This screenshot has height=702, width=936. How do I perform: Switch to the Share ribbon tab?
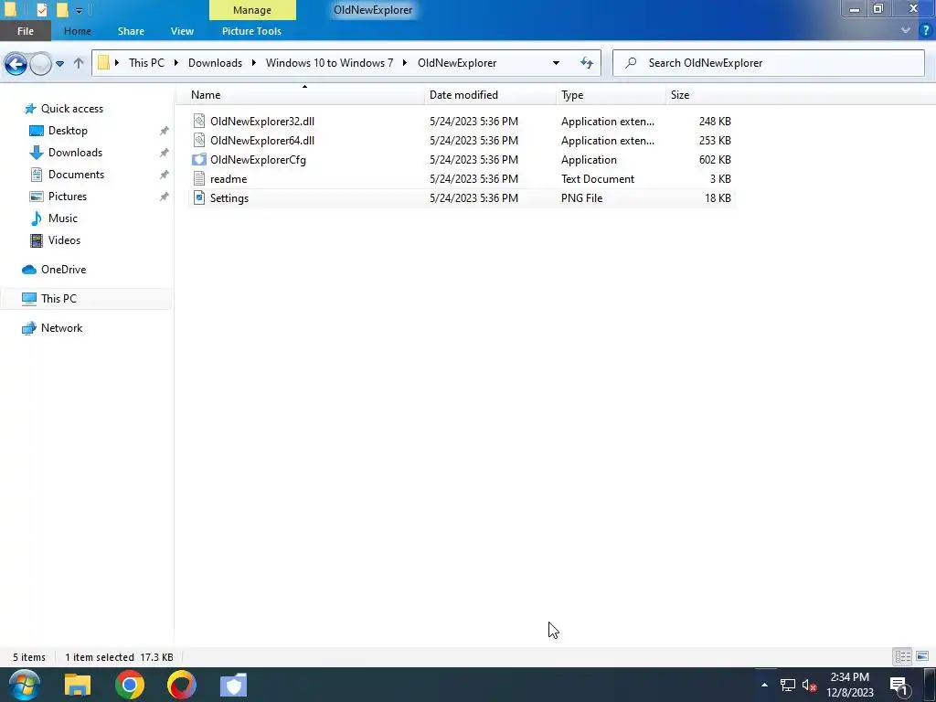131,31
